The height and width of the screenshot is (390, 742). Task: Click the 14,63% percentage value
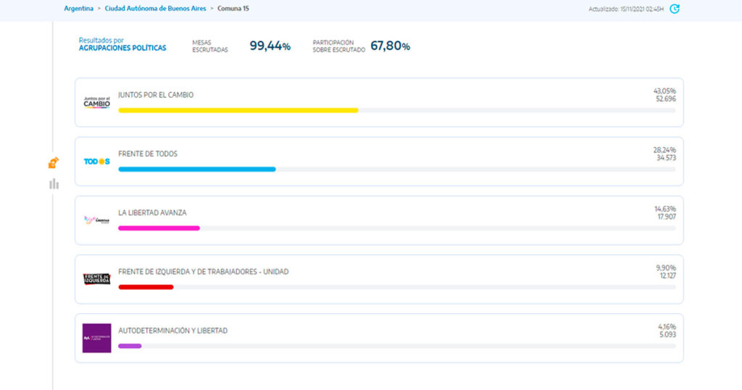point(665,209)
